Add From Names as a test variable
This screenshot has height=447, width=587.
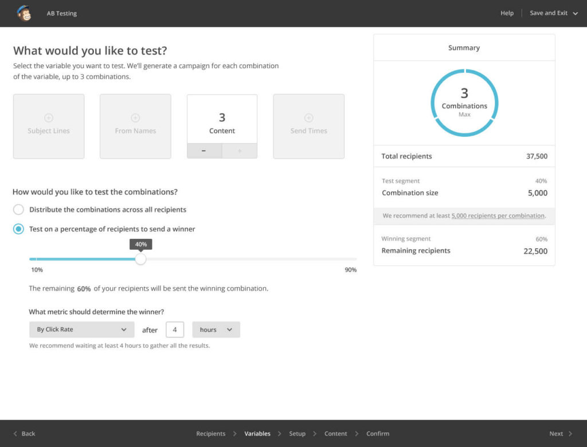click(135, 126)
